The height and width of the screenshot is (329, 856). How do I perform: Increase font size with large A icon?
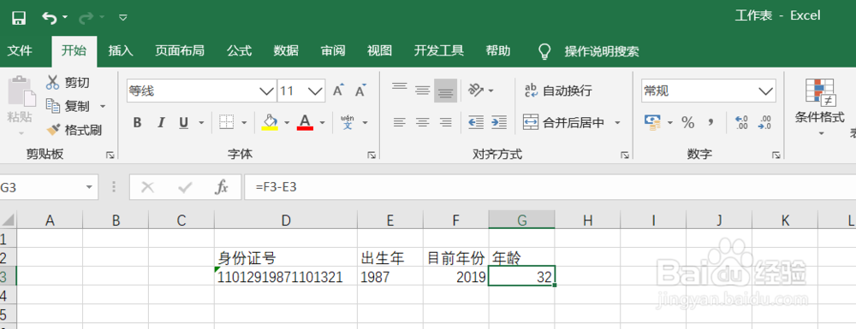339,90
